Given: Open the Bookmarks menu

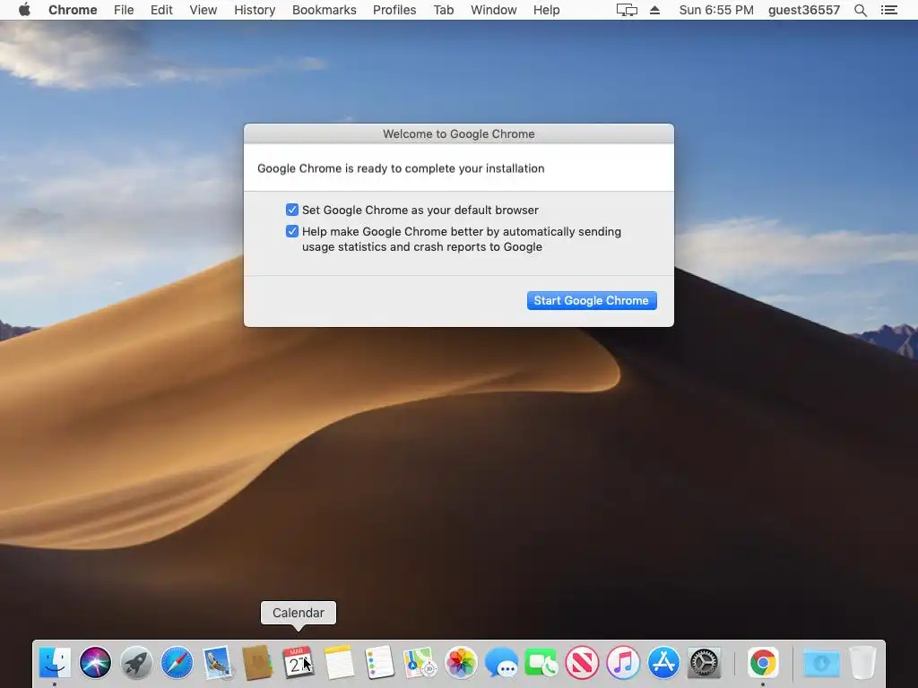Looking at the screenshot, I should coord(325,10).
